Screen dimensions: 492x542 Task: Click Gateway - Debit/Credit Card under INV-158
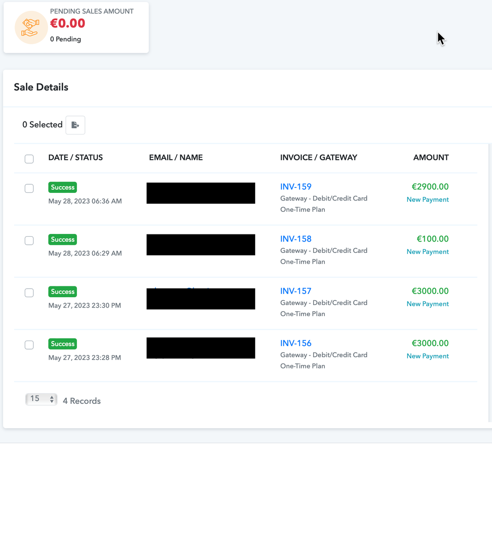pos(323,251)
